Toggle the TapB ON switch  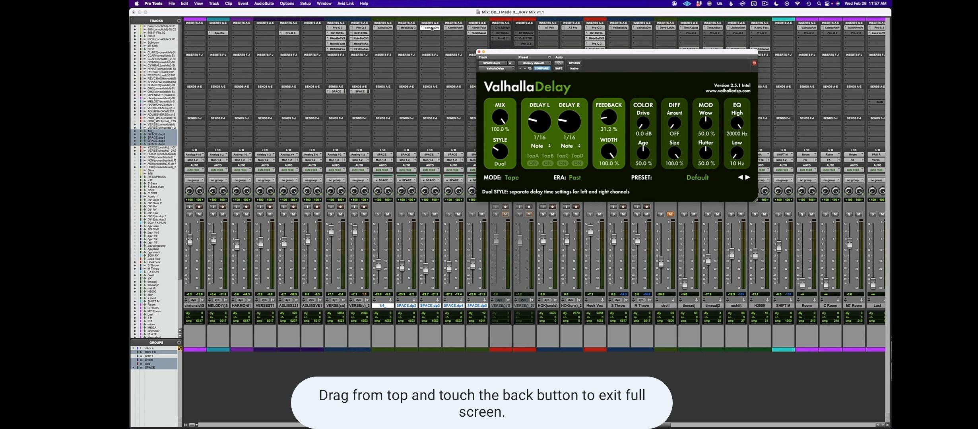[x=547, y=163]
